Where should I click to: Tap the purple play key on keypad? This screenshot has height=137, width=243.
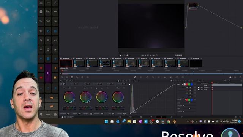pyautogui.click(x=48, y=73)
